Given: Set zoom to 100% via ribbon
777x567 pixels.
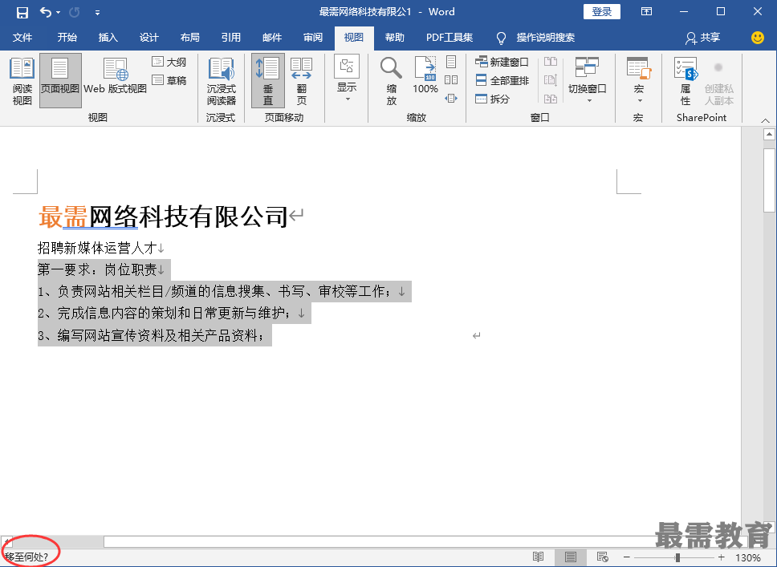Looking at the screenshot, I should (425, 75).
